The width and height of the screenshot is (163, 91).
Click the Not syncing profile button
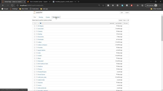pos(151,5)
